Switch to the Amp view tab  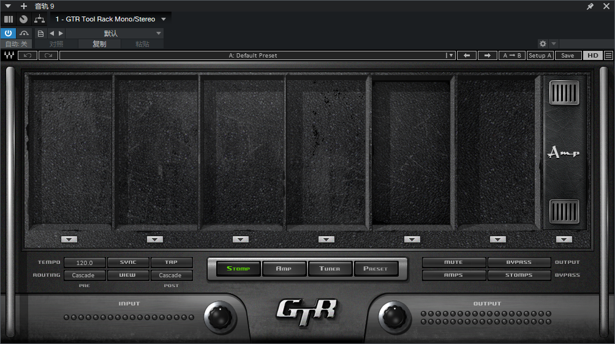point(284,269)
